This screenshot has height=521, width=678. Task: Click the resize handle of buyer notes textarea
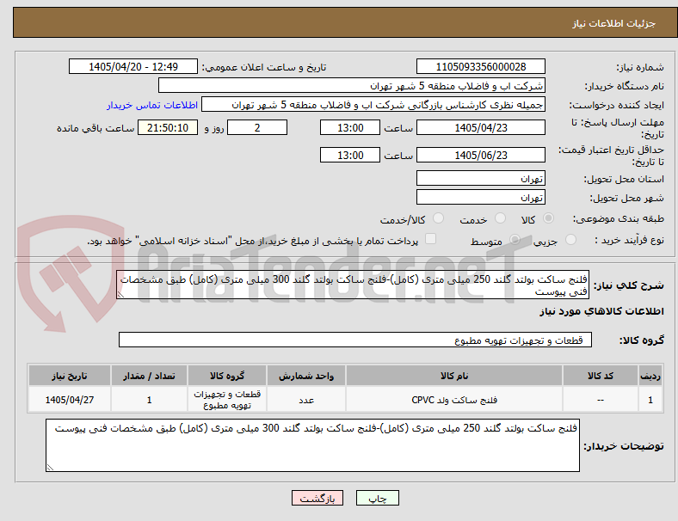[x=50, y=468]
